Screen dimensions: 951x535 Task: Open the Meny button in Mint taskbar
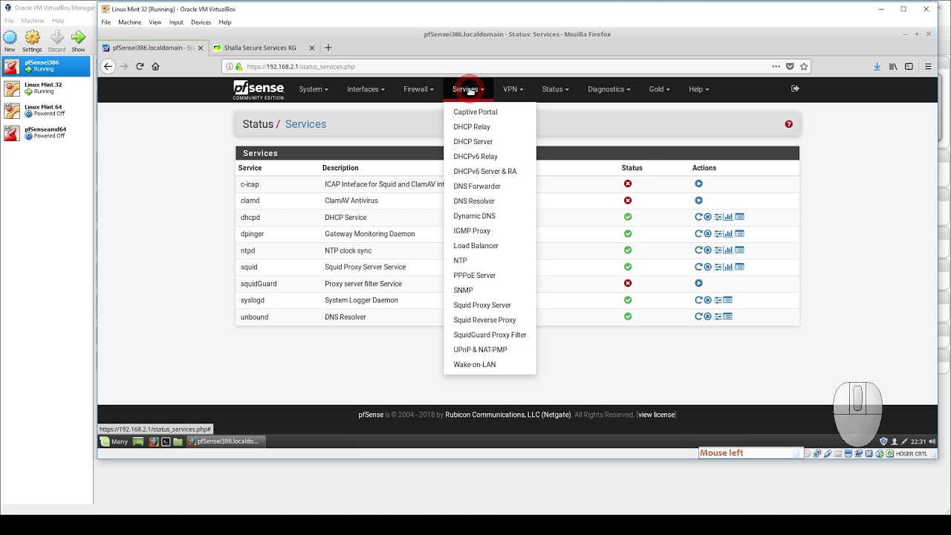114,441
